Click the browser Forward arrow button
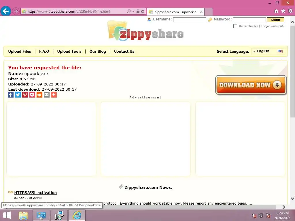 coord(16,12)
